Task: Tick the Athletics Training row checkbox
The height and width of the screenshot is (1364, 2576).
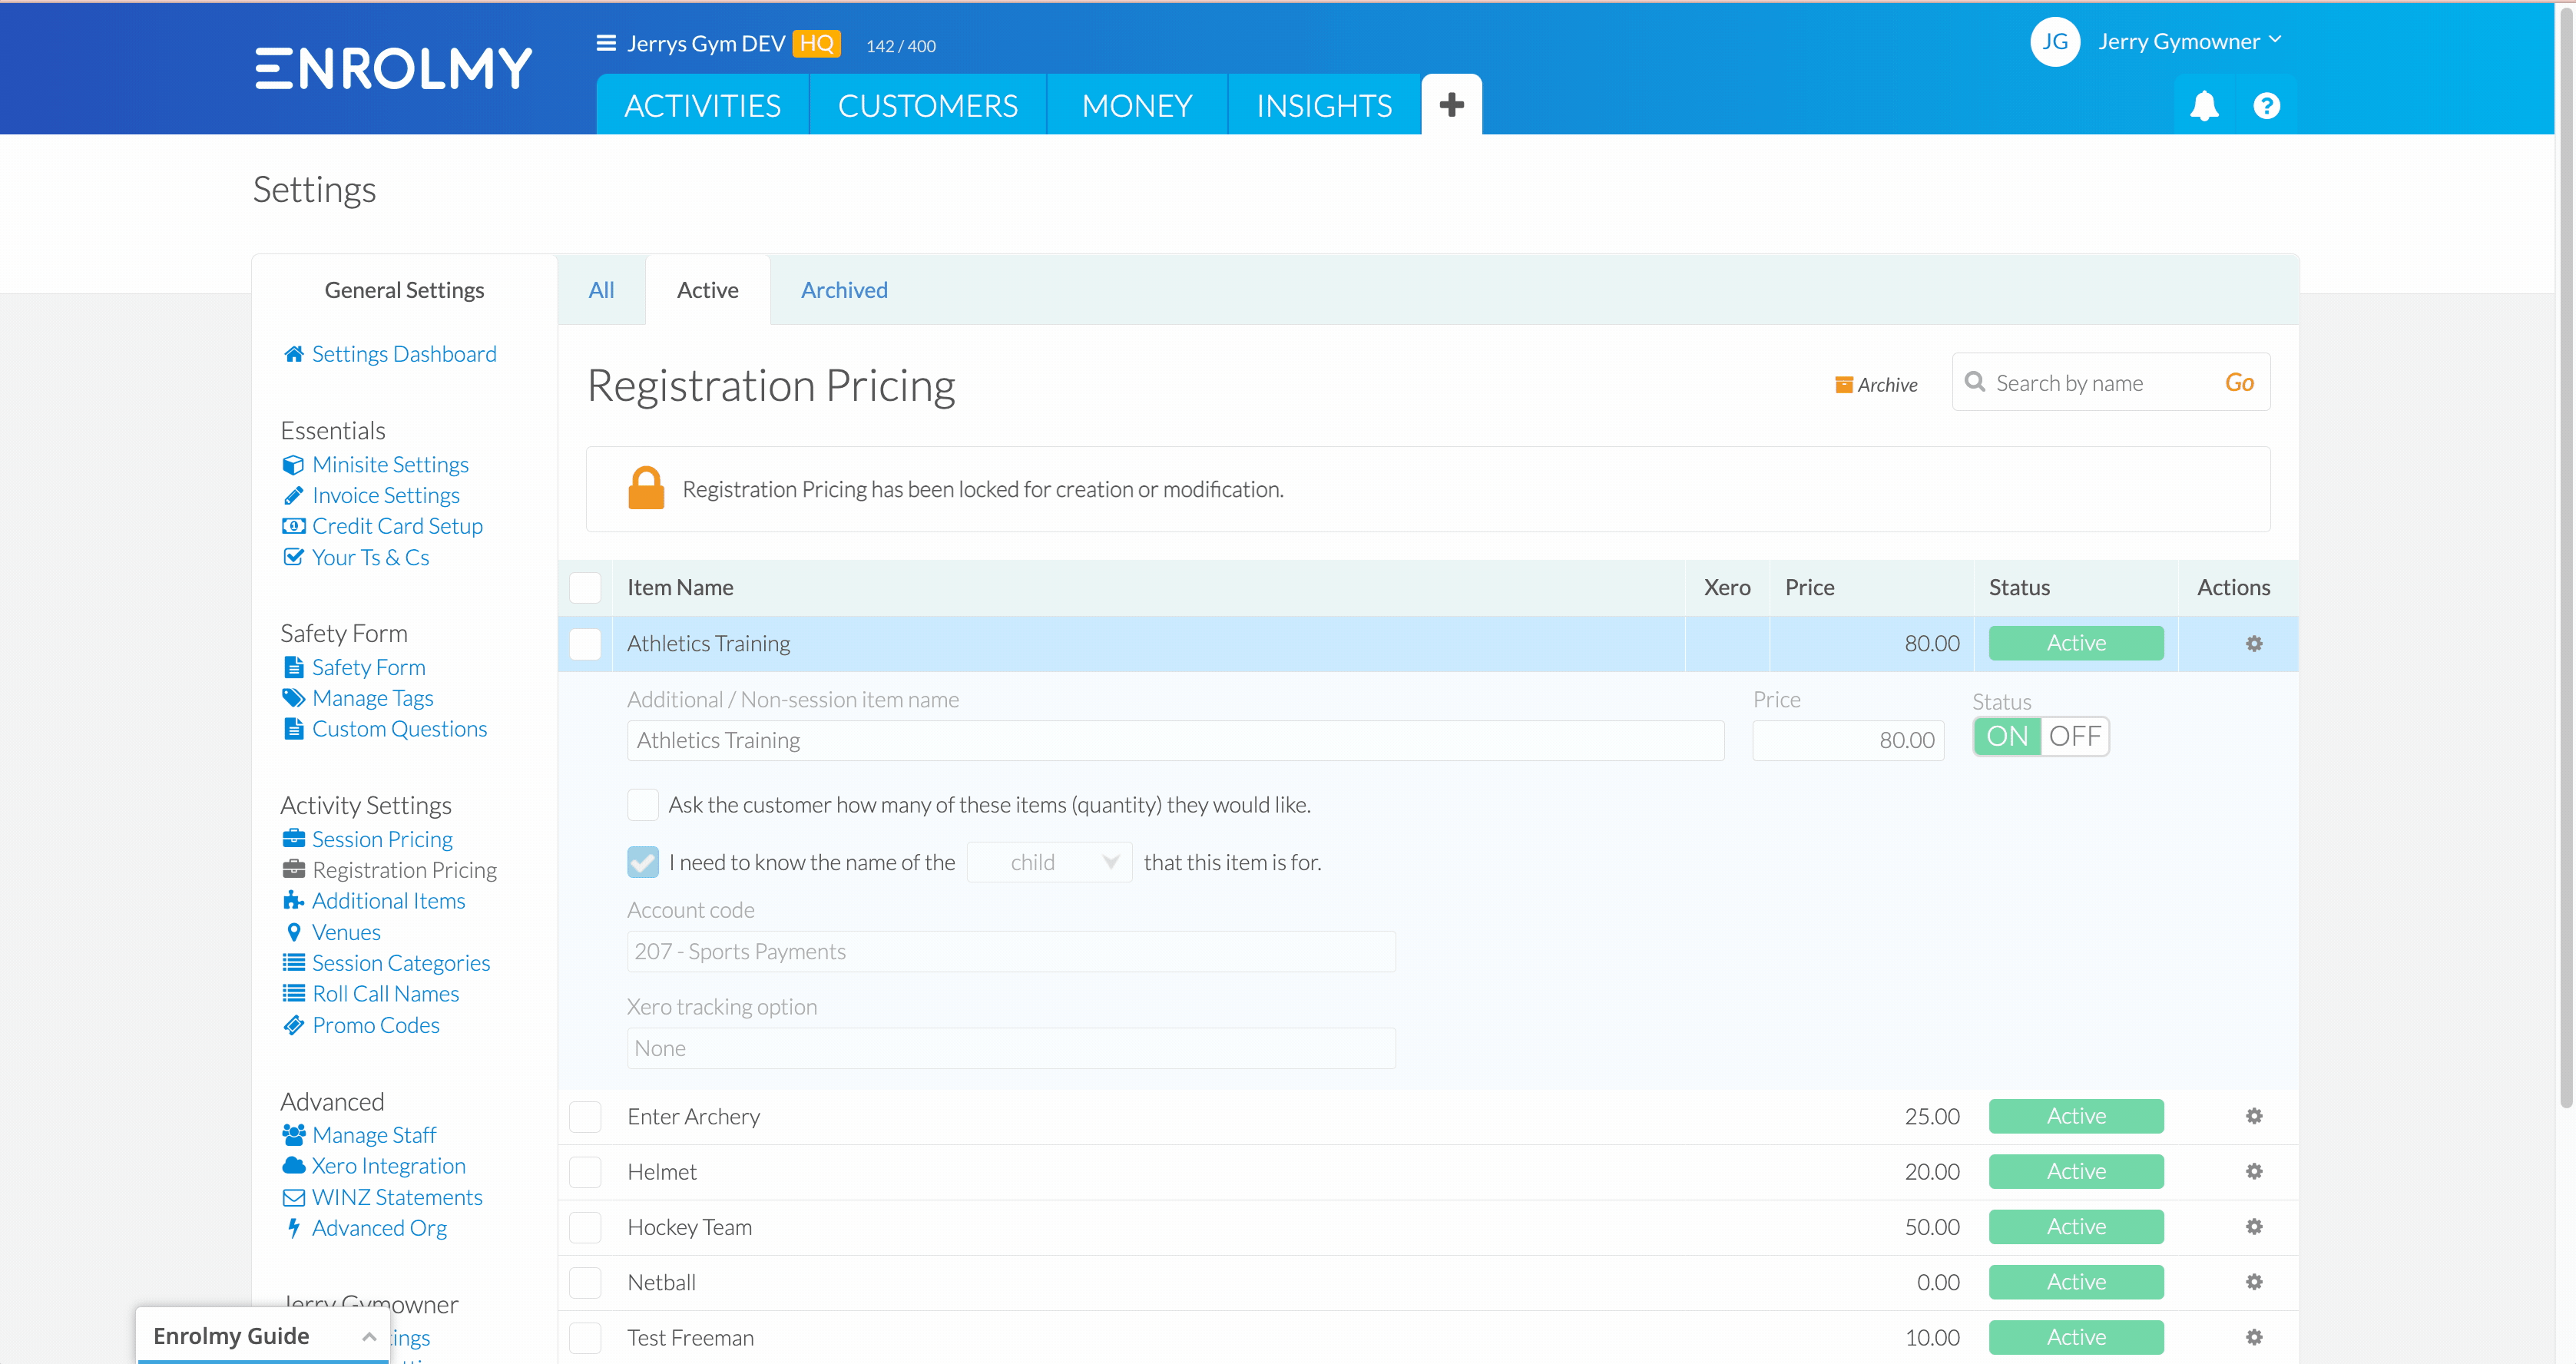Action: [585, 644]
